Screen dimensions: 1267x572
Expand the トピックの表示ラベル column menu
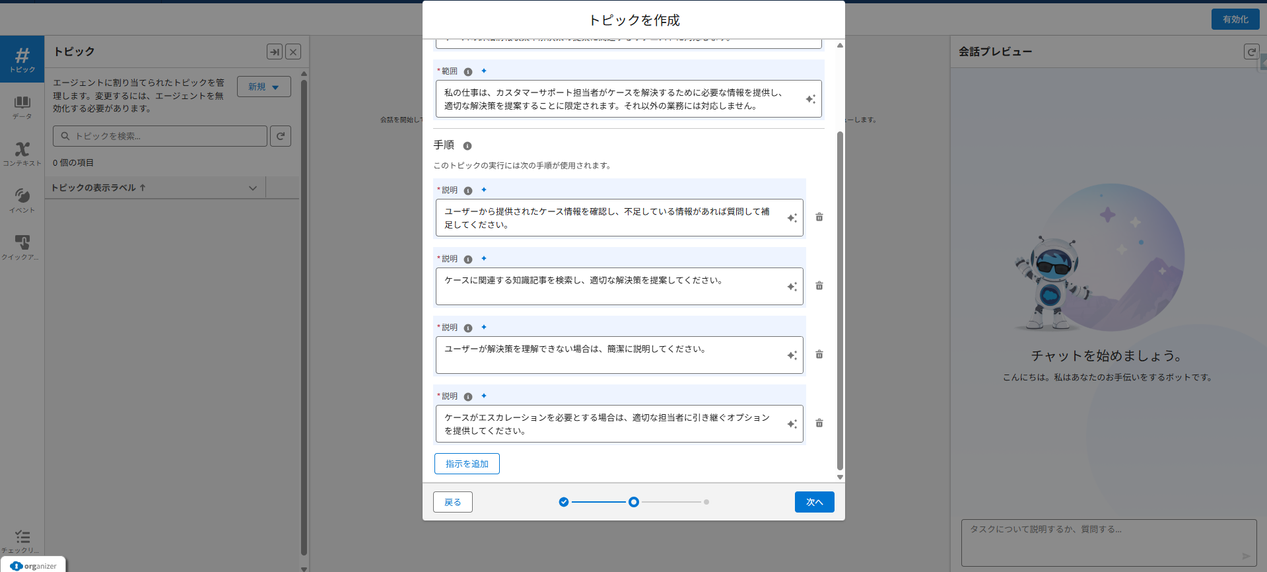pos(252,188)
